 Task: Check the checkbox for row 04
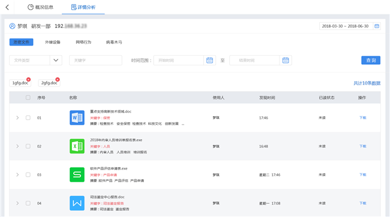point(28,203)
